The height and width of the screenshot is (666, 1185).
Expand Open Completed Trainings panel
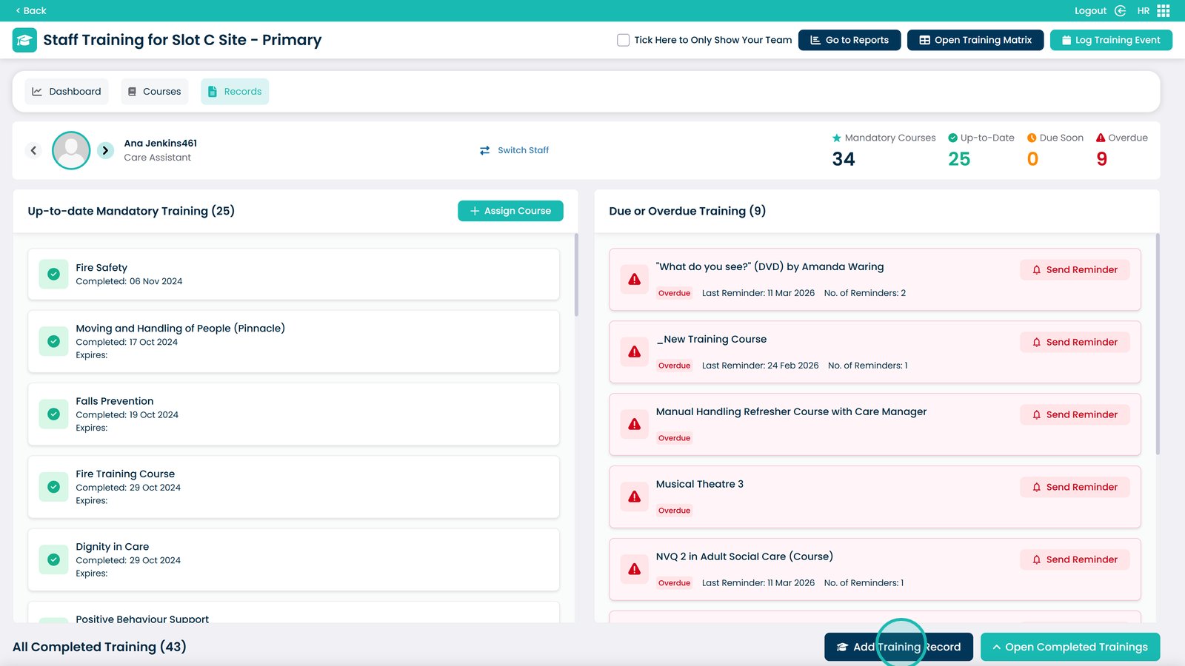point(1069,647)
